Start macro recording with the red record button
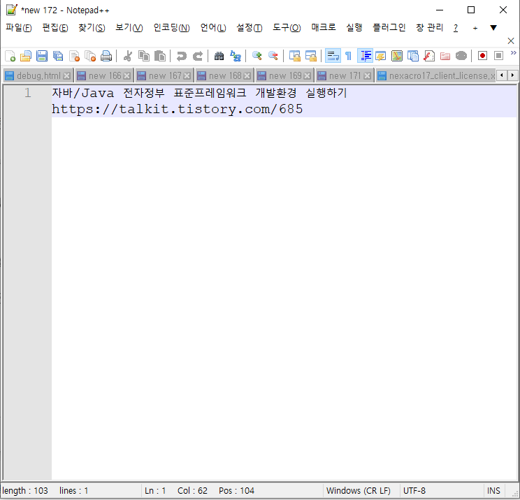This screenshot has width=520, height=500. click(x=482, y=56)
